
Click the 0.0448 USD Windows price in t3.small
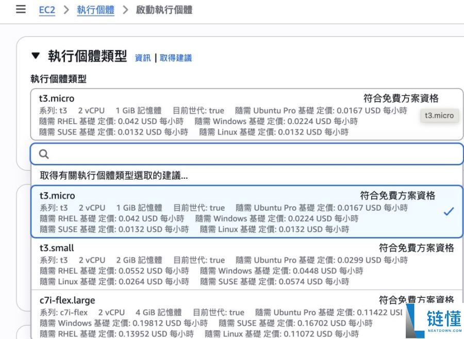click(x=314, y=270)
